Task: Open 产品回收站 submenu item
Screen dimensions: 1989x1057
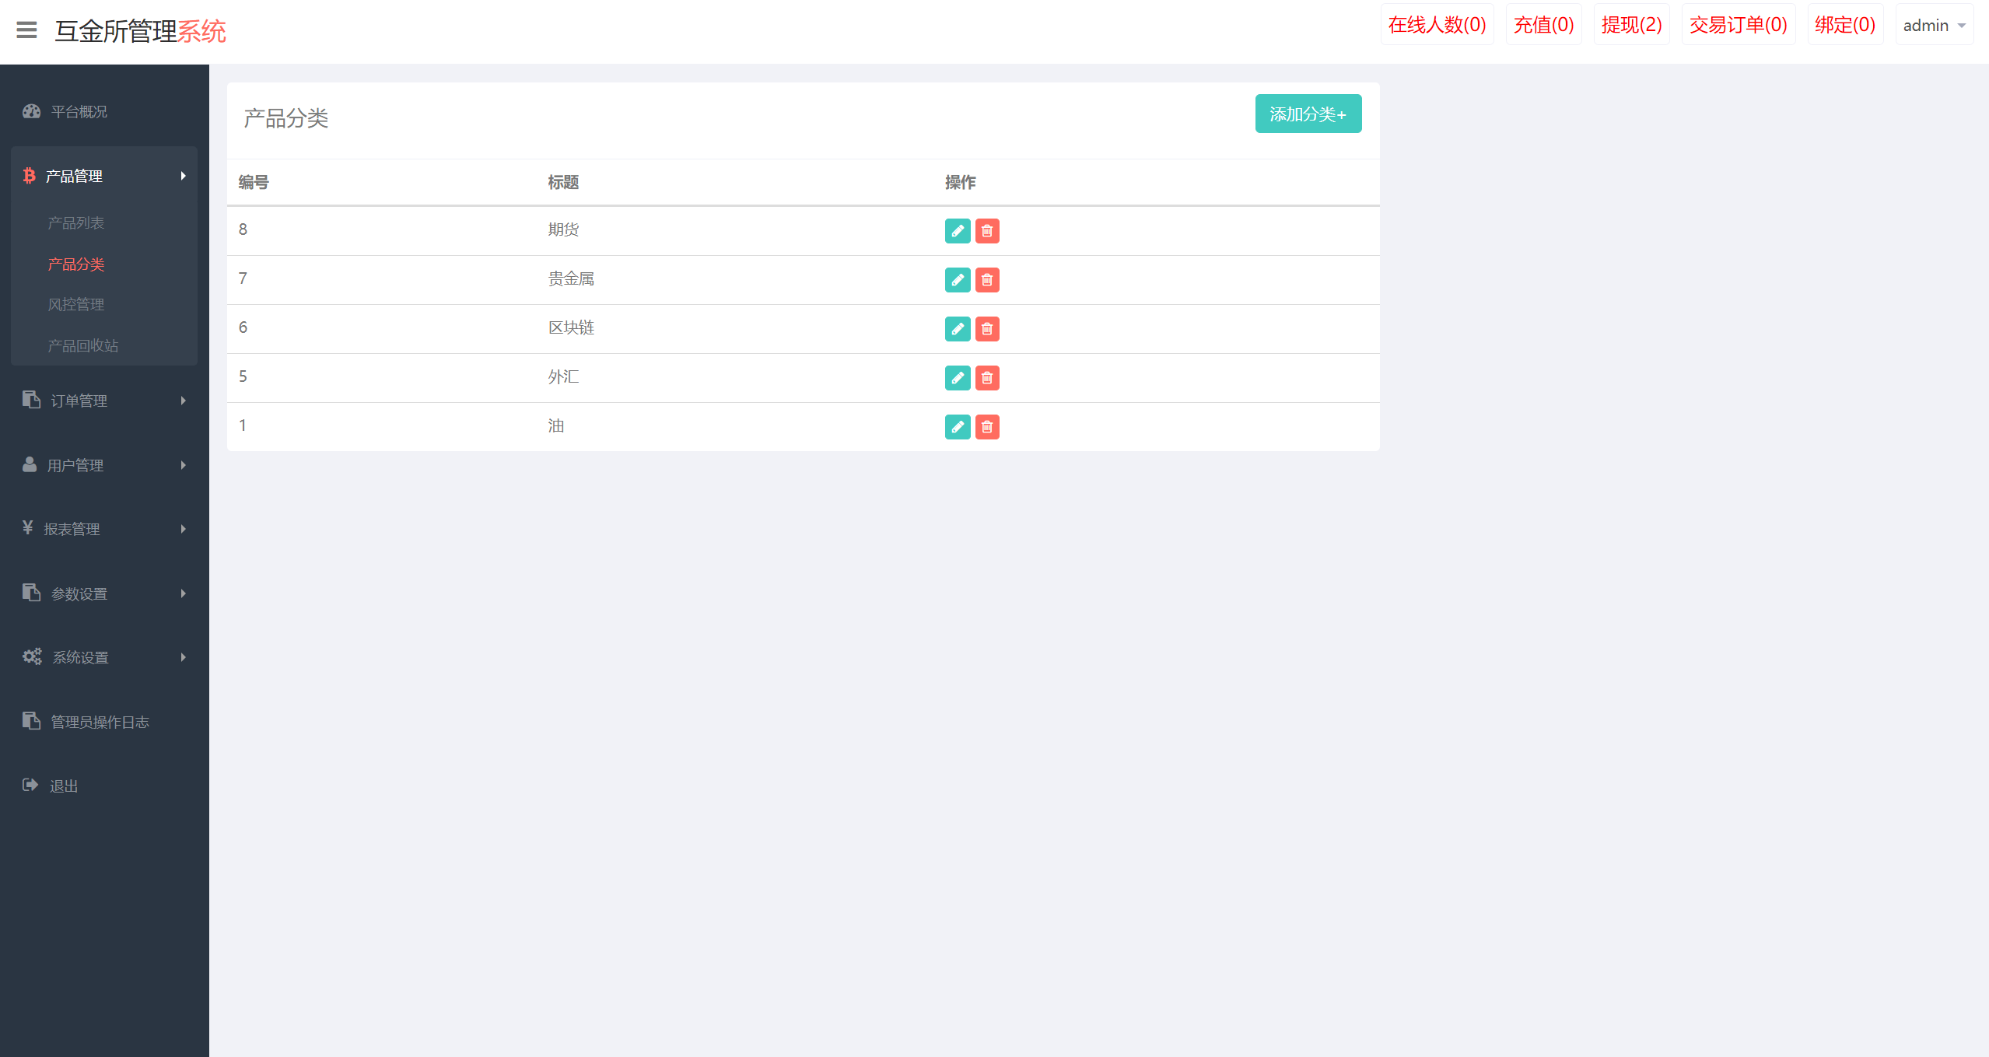Action: (x=83, y=345)
